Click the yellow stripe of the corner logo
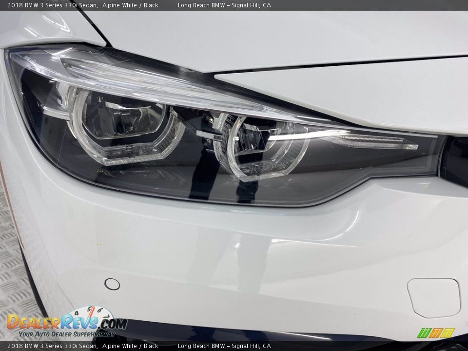The image size is (468, 351). [448, 332]
